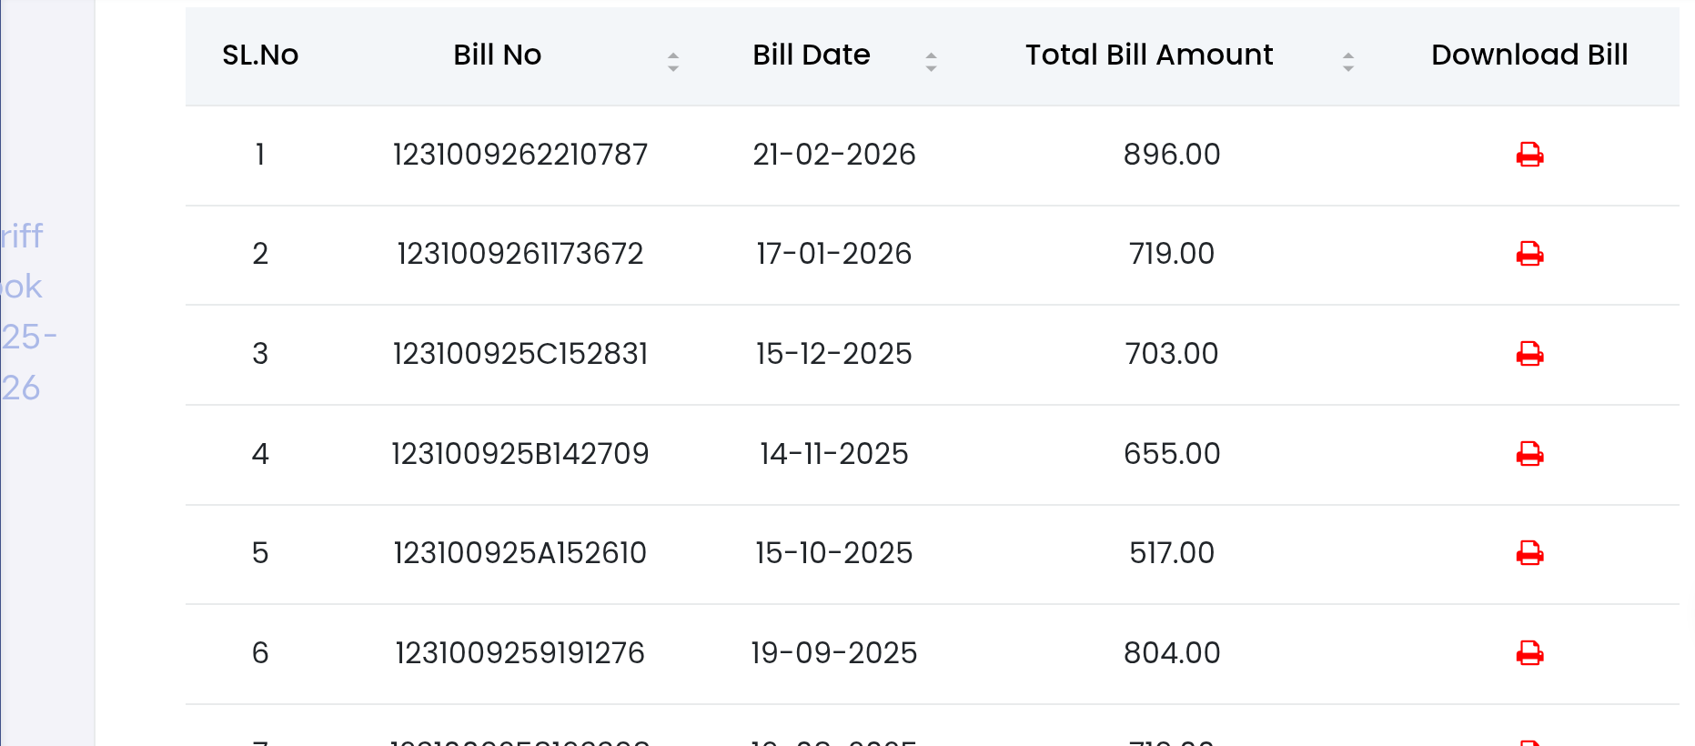Click the Bill No column header
Viewport: 1695px width, 746px height.
pos(498,55)
